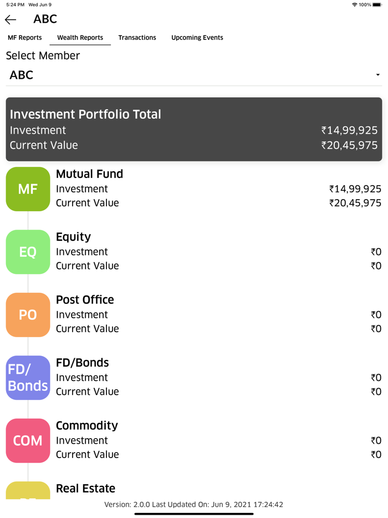The image size is (388, 518).
Task: Open the FD/Bonds purple icon
Action: click(28, 378)
